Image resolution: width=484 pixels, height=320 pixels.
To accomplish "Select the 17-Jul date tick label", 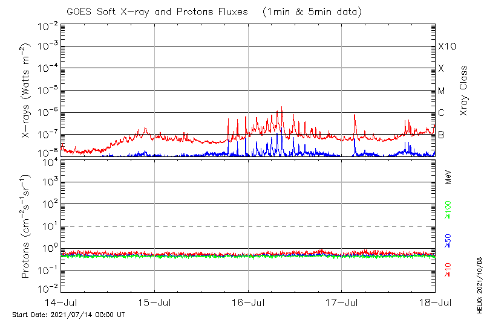I will point(341,301).
